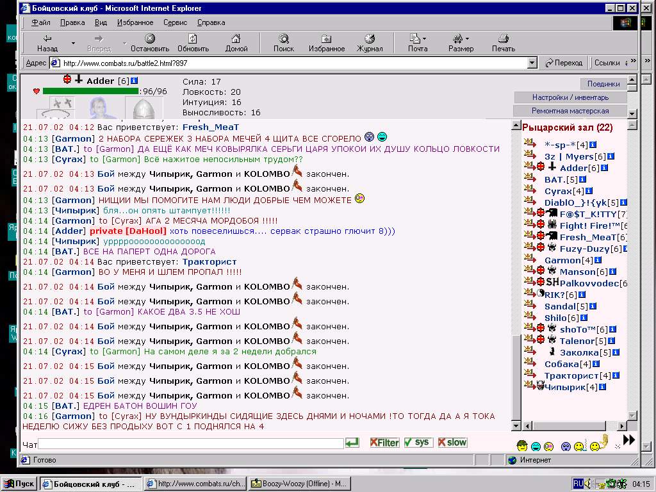Toggle the slow chat option
The width and height of the screenshot is (656, 492).
pyautogui.click(x=452, y=442)
